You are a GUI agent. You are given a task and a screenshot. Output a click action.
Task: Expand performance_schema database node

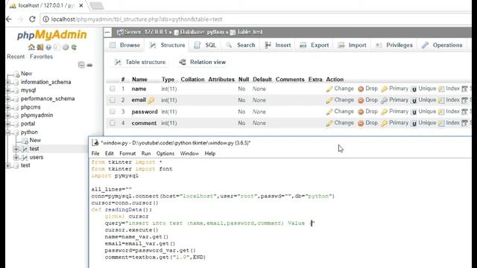[x=8, y=99]
